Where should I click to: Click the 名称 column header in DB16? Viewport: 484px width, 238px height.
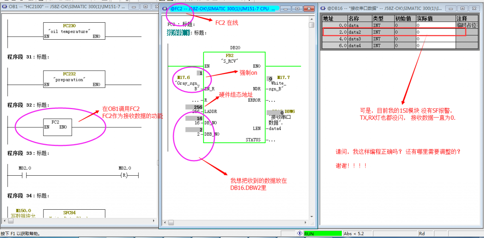point(360,19)
